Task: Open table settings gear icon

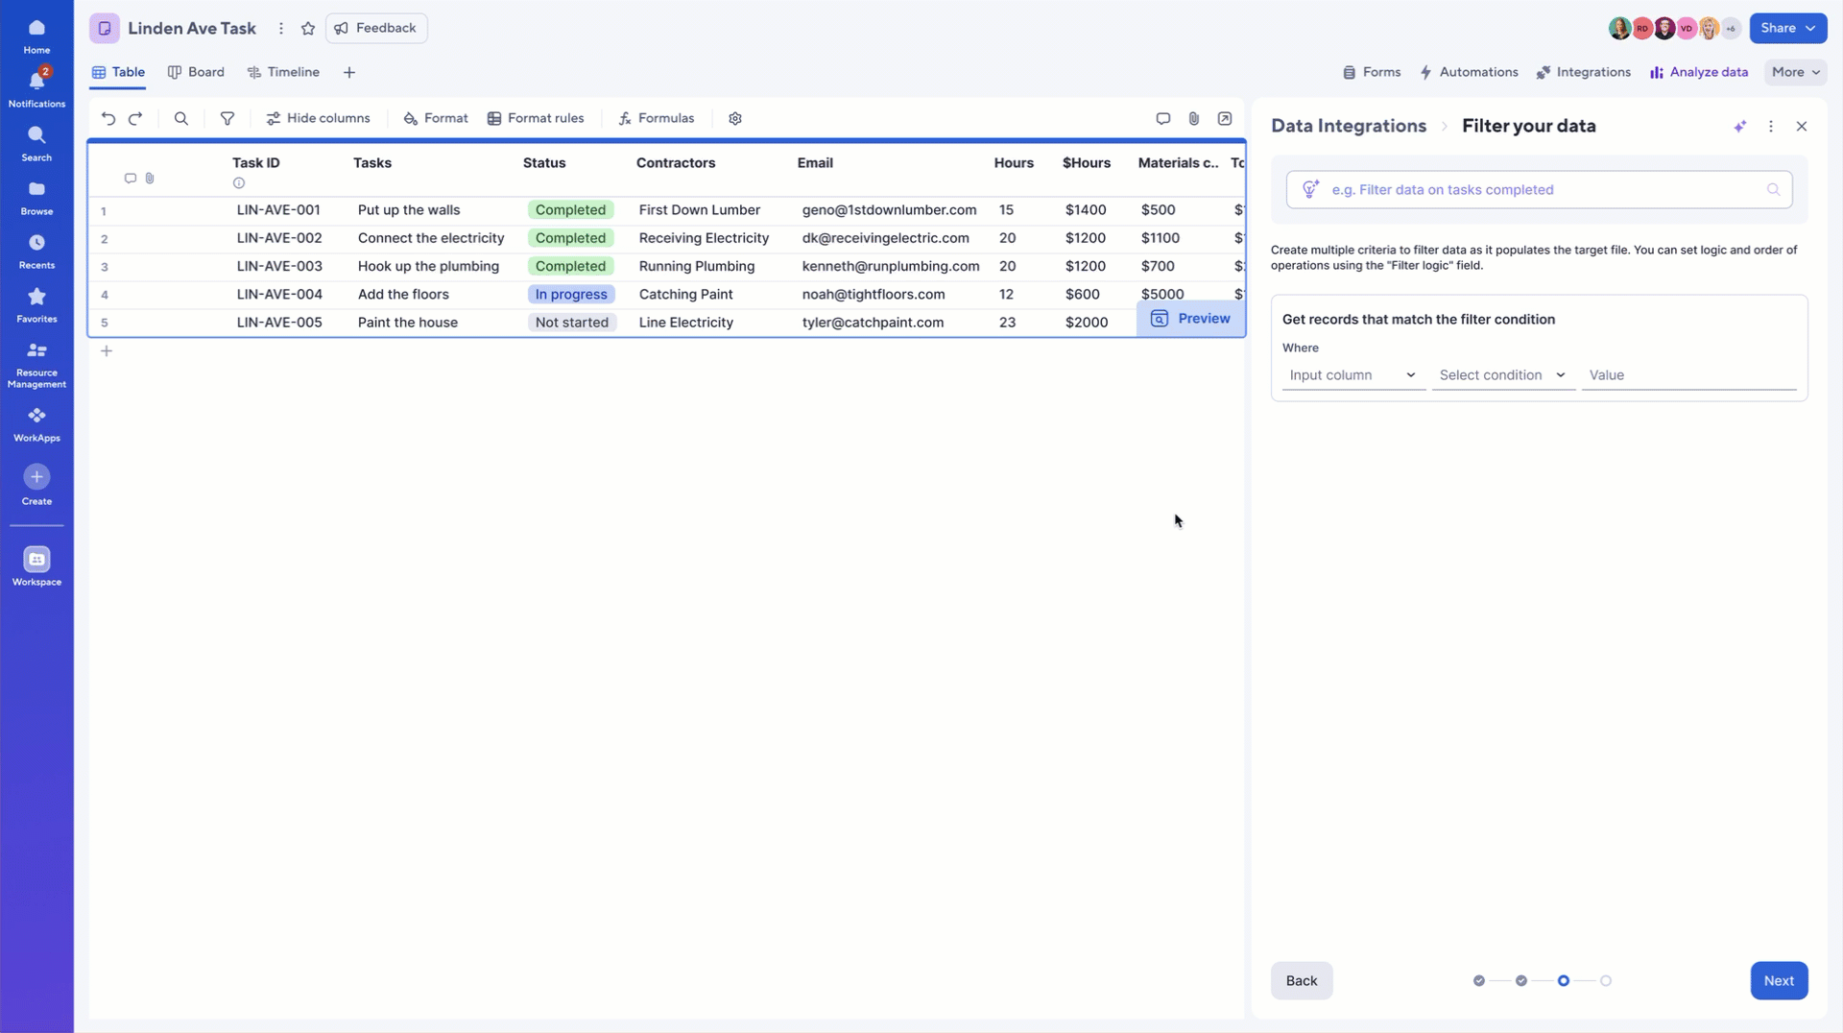Action: (x=735, y=119)
